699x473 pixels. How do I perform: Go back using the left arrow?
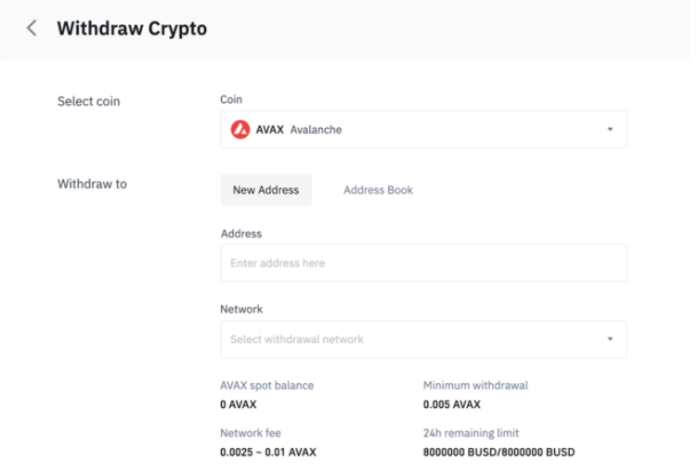[x=32, y=29]
